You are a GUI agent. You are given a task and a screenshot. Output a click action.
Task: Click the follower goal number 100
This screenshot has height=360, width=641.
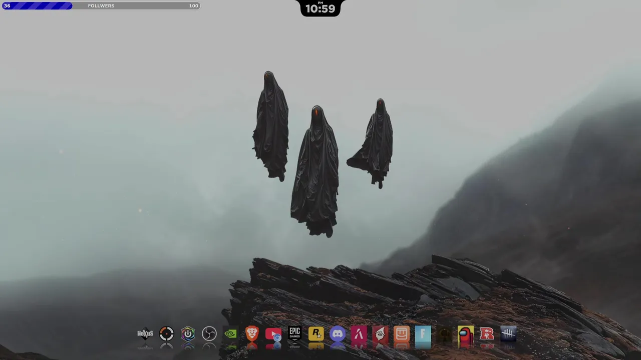click(x=193, y=5)
